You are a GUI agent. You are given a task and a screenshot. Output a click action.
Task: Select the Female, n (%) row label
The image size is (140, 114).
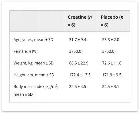click(x=25, y=51)
